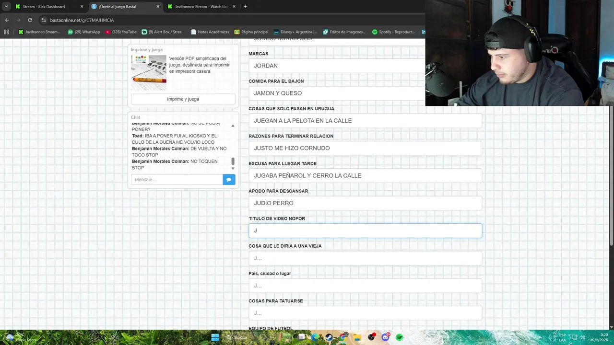Switch to Javifrannco Stream - Watch Live tab
Screen dimensions: 614x345
click(x=201, y=7)
